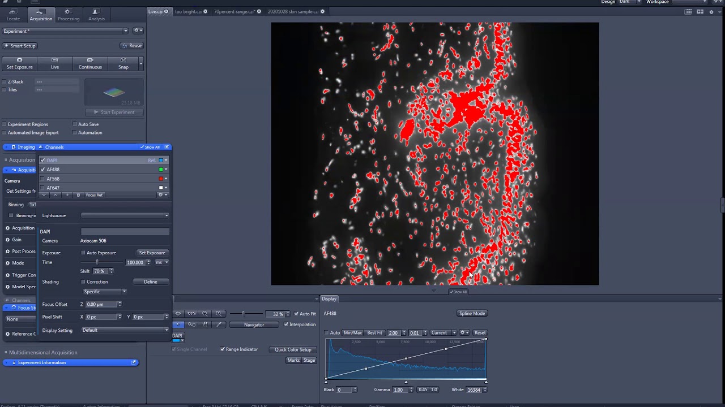Enable the shading Correction checkbox
Image resolution: width=725 pixels, height=407 pixels.
(x=83, y=282)
